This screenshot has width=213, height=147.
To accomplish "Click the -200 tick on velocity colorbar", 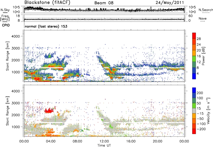I will (x=202, y=129).
